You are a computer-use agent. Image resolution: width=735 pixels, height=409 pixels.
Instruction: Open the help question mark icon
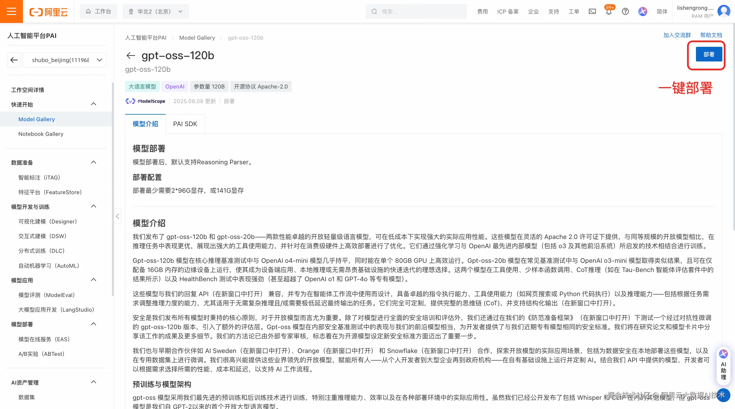pos(625,11)
